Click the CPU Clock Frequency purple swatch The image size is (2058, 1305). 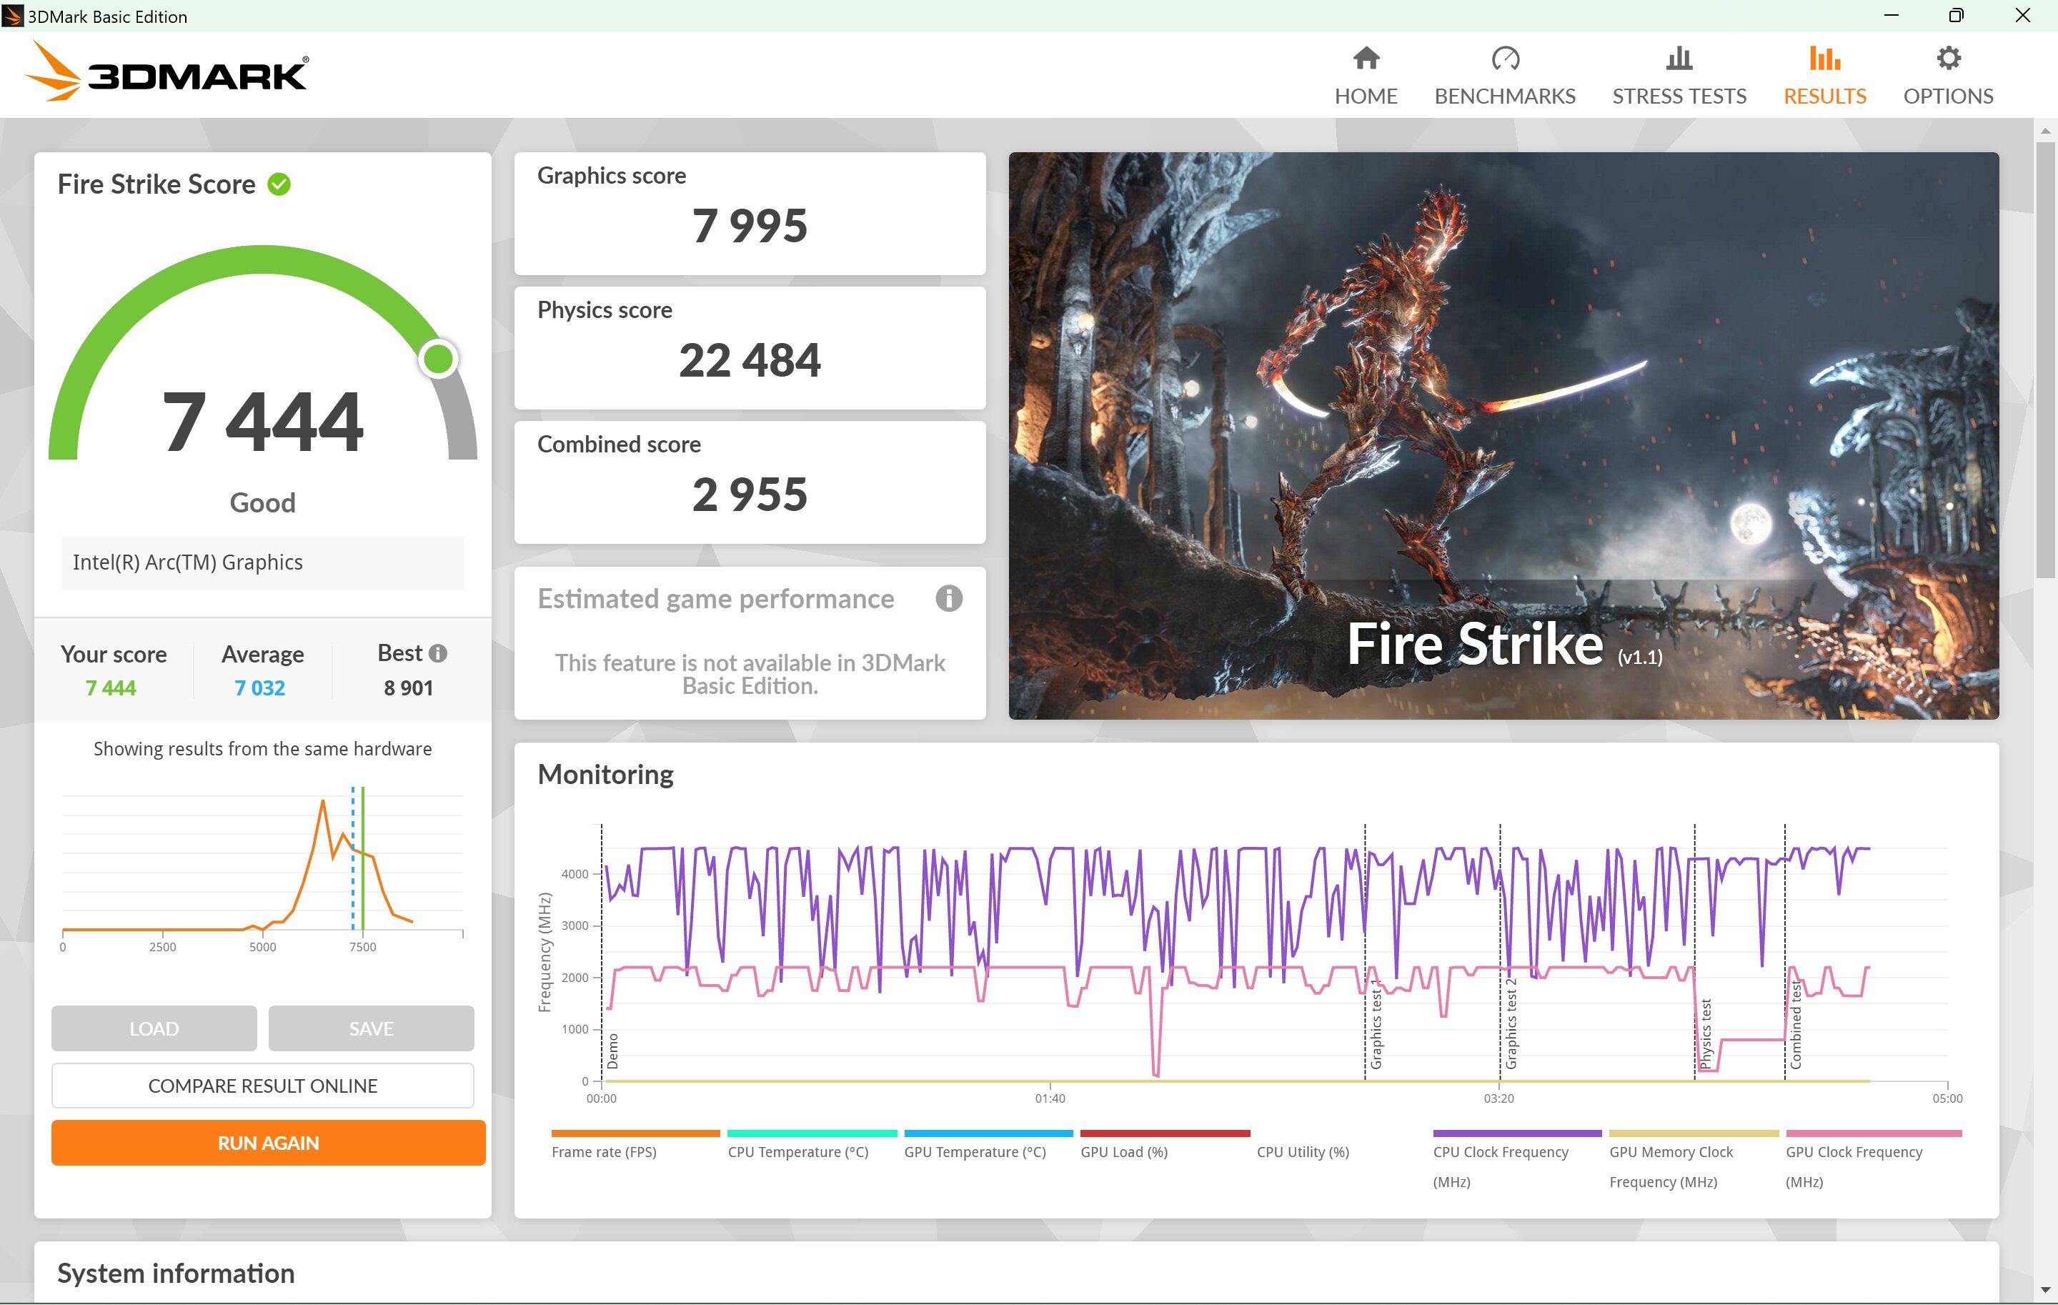click(x=1516, y=1133)
